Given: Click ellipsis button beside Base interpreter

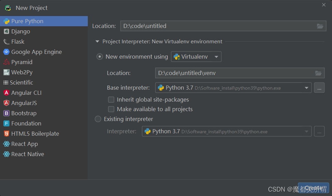Looking at the screenshot, I should coord(319,88).
